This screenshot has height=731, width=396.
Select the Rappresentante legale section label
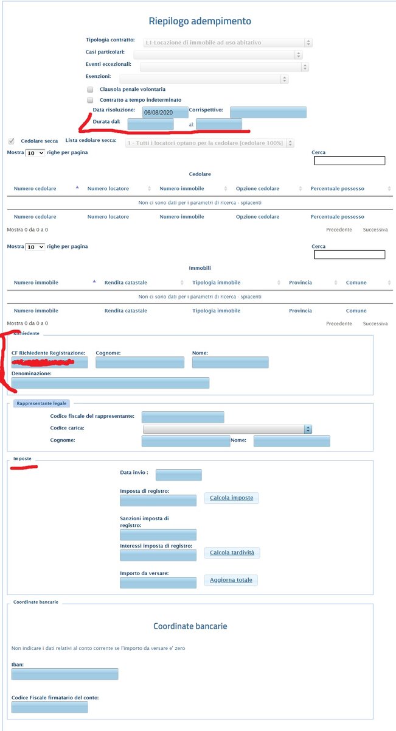tap(43, 403)
